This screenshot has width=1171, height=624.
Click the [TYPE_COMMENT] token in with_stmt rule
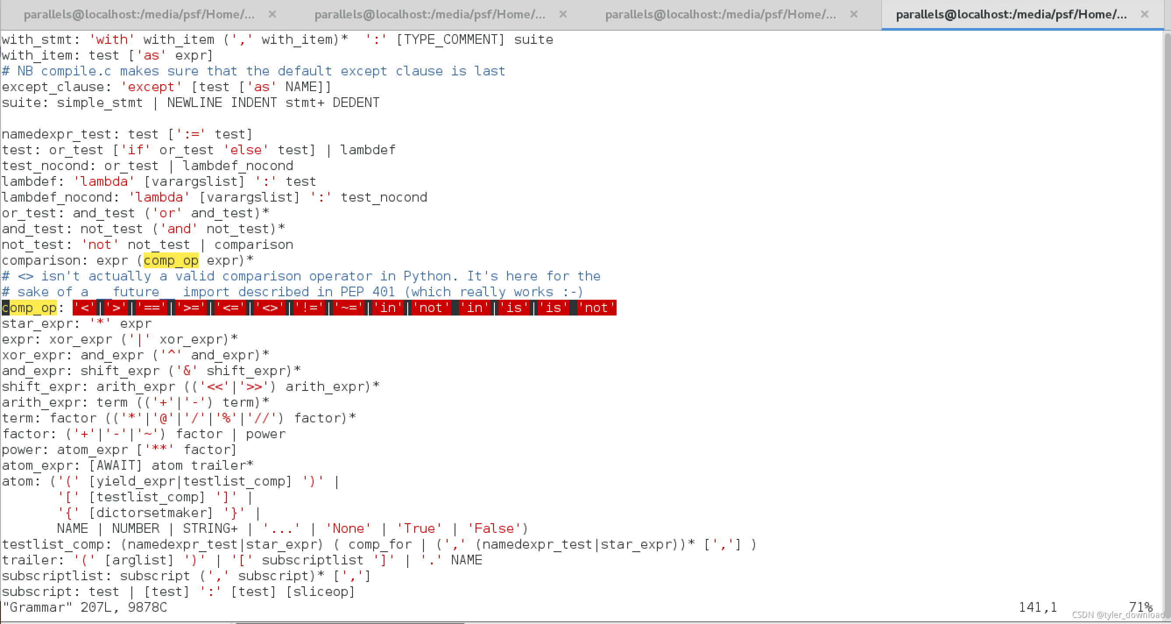[451, 39]
